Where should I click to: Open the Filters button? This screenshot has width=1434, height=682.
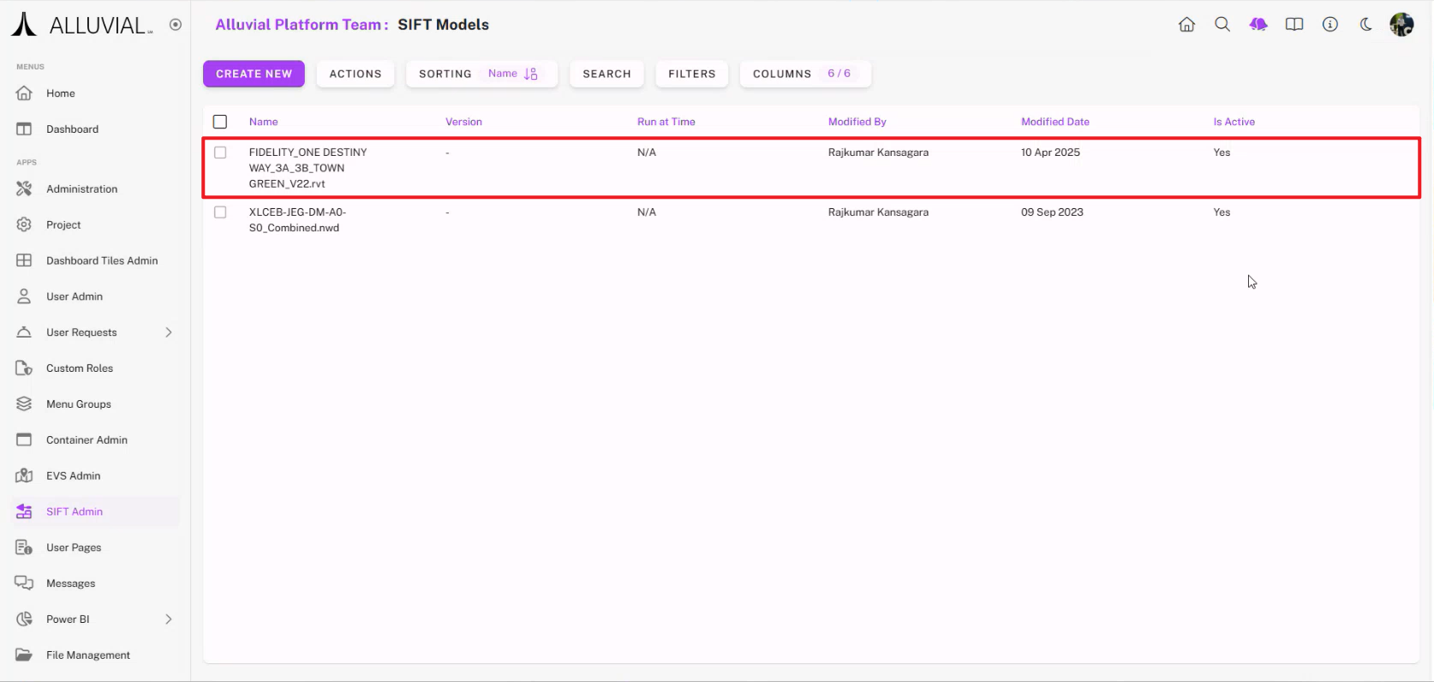tap(691, 74)
